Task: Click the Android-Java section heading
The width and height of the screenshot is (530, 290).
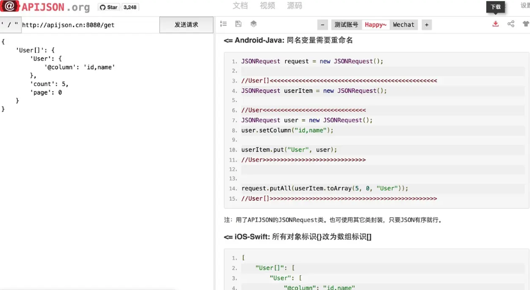Action: pyautogui.click(x=289, y=40)
